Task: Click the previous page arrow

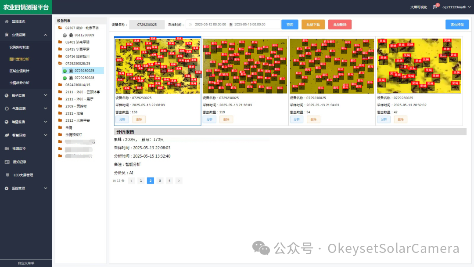Action: point(132,181)
